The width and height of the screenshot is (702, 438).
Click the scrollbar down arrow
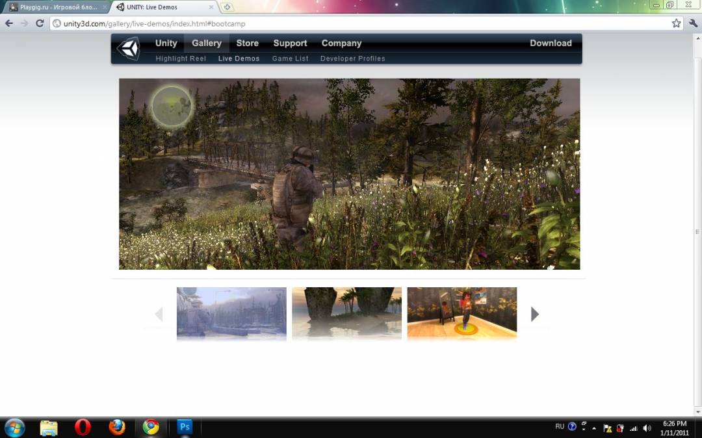pos(697,411)
